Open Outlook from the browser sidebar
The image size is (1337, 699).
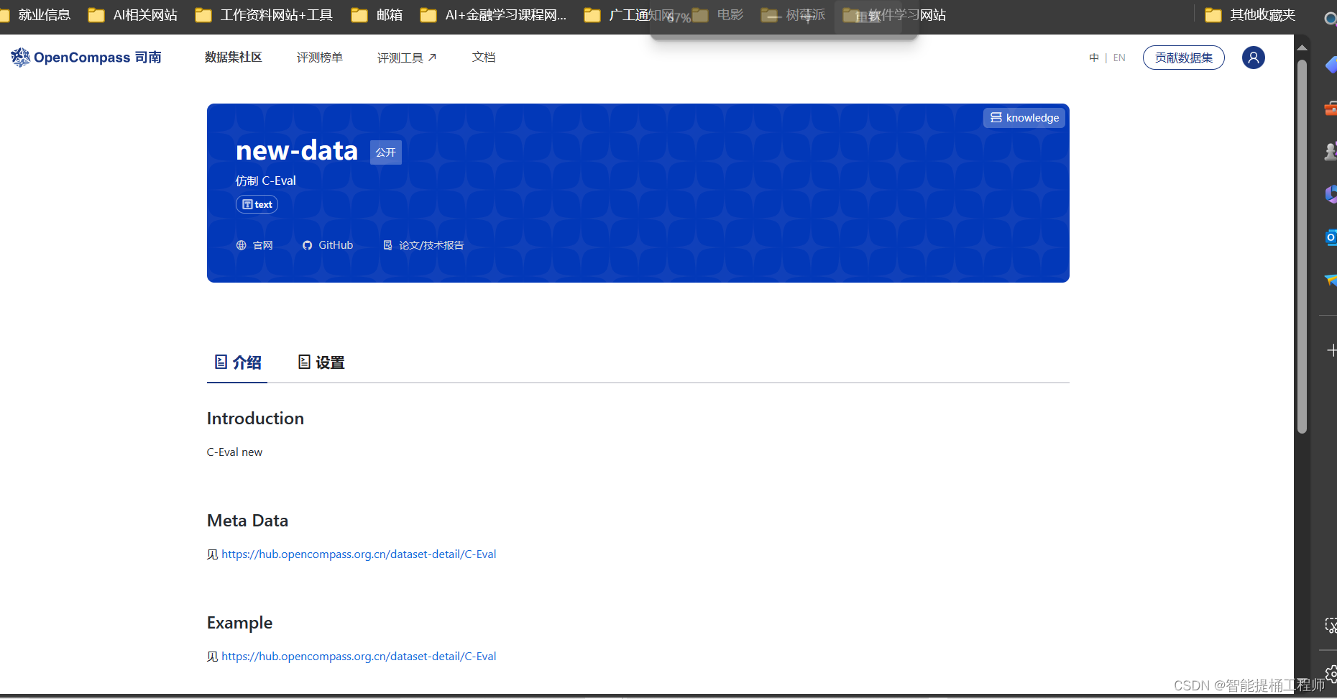point(1331,237)
